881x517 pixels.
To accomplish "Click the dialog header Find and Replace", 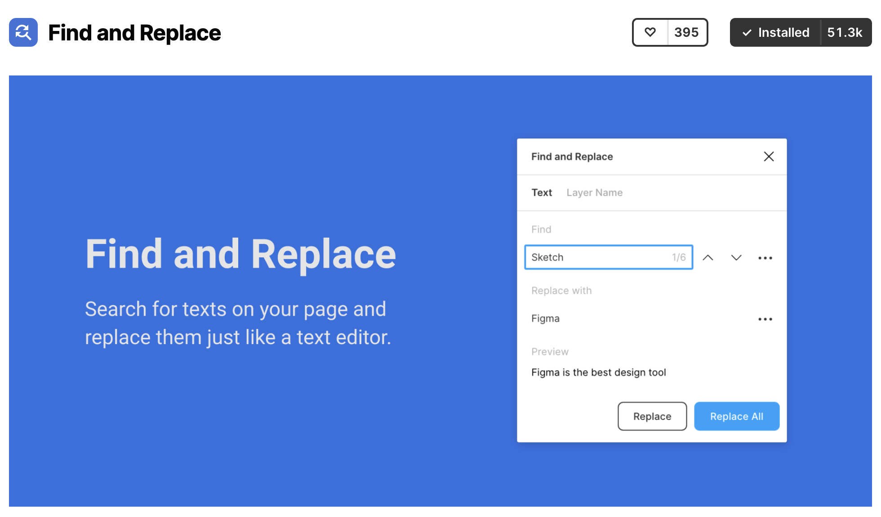I will tap(572, 156).
